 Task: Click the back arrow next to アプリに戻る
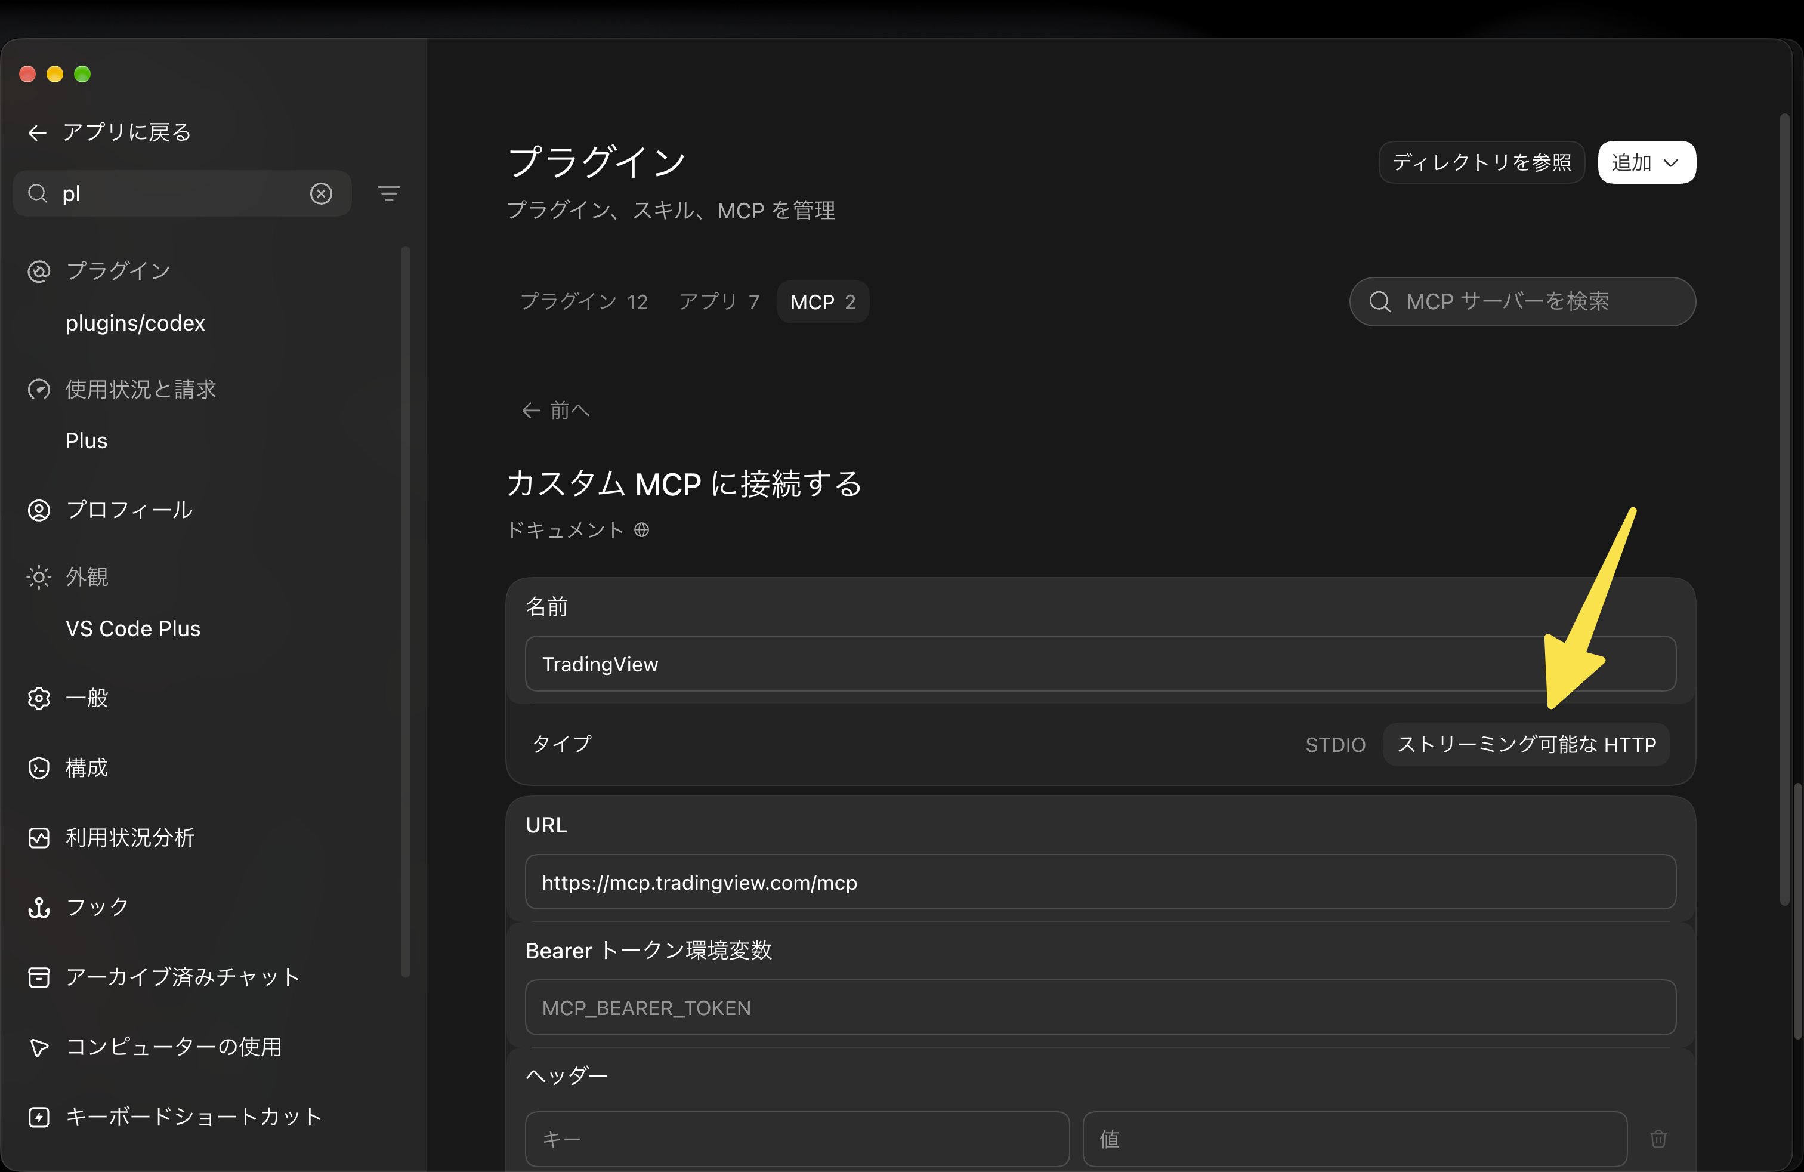click(x=37, y=132)
